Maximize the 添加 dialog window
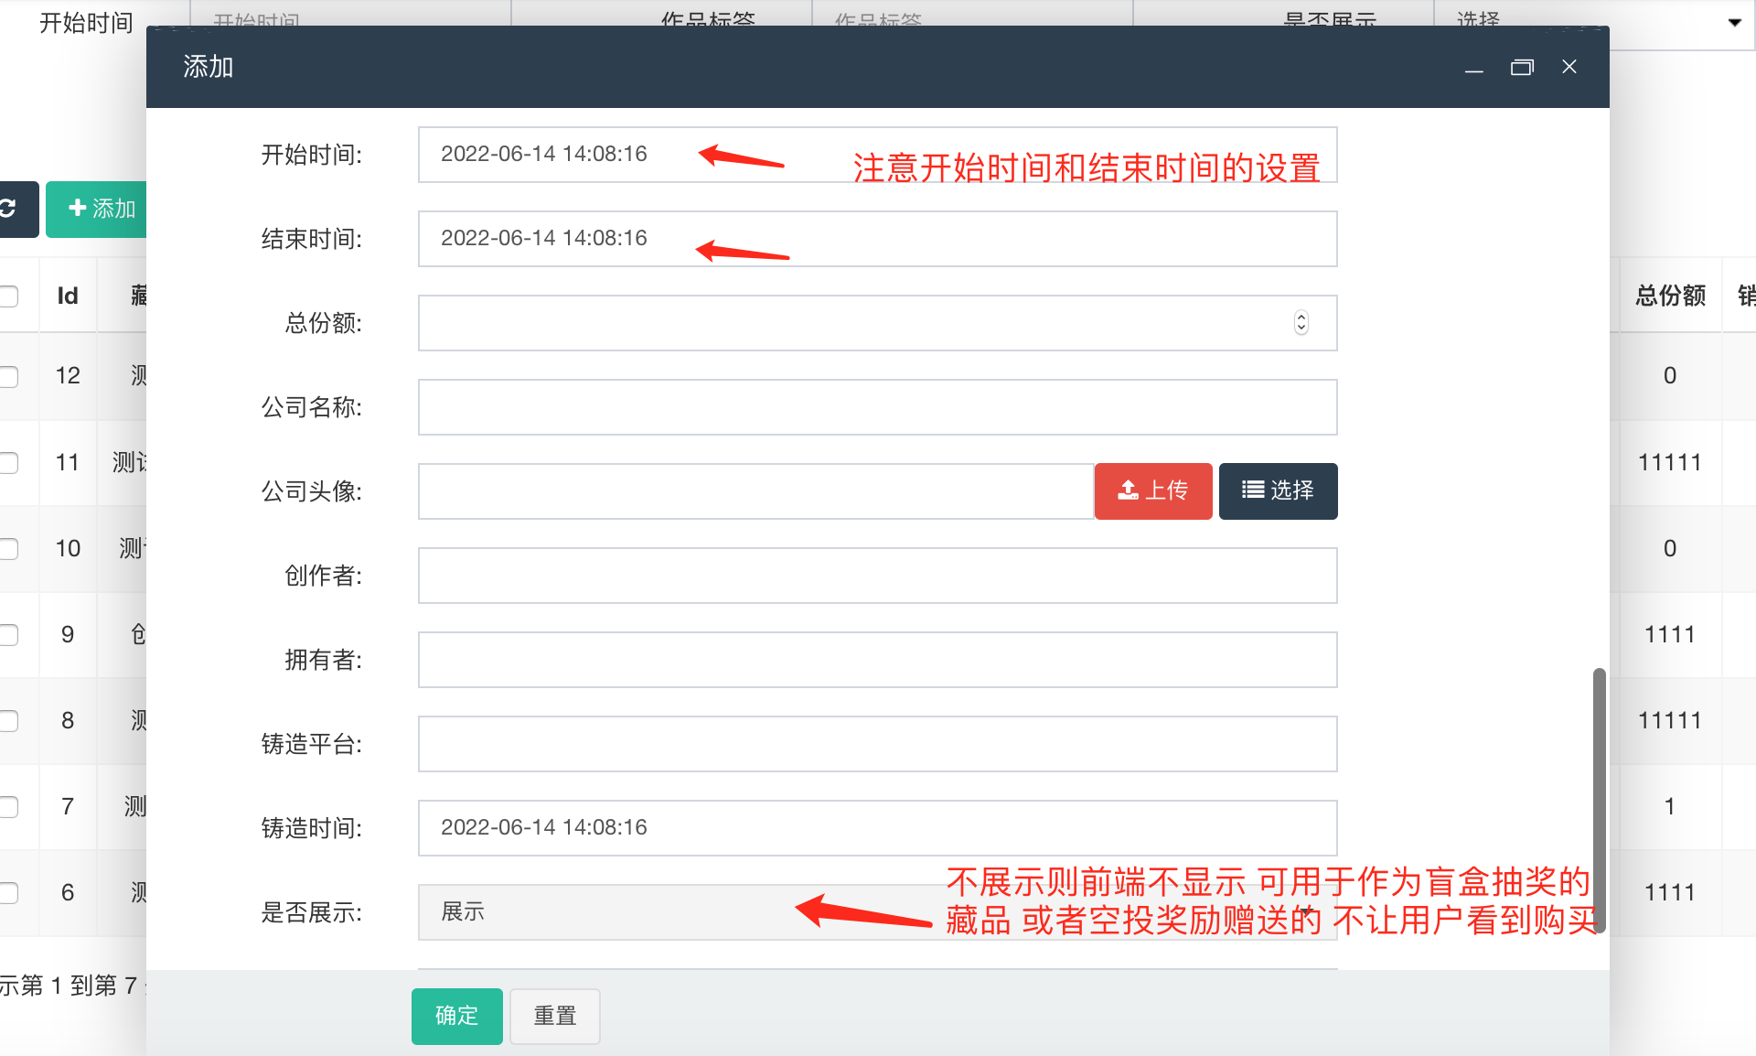Viewport: 1756px width, 1056px height. [1522, 68]
